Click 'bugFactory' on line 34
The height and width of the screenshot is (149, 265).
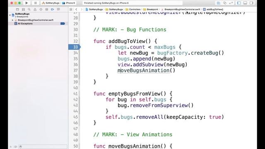[172, 53]
